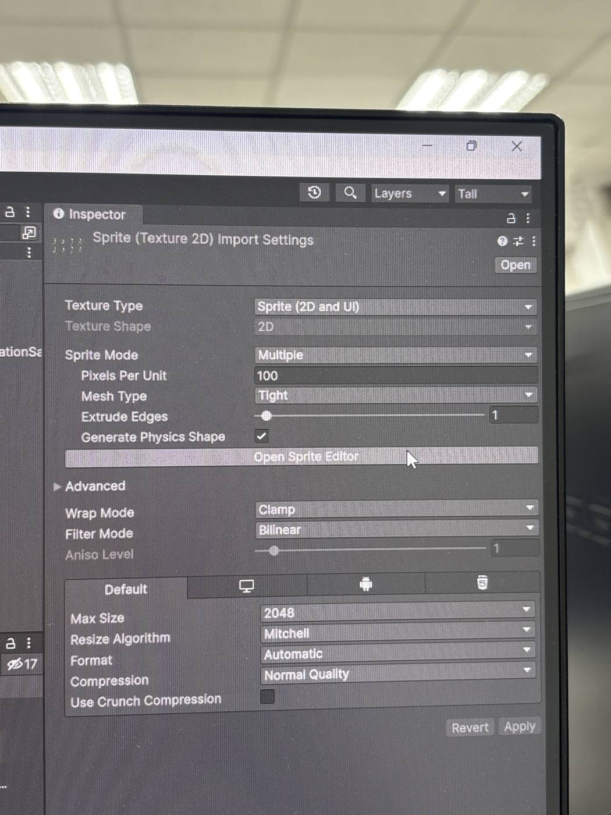Open the Mesh Type dropdown
Viewport: 611px width, 815px height.
395,395
